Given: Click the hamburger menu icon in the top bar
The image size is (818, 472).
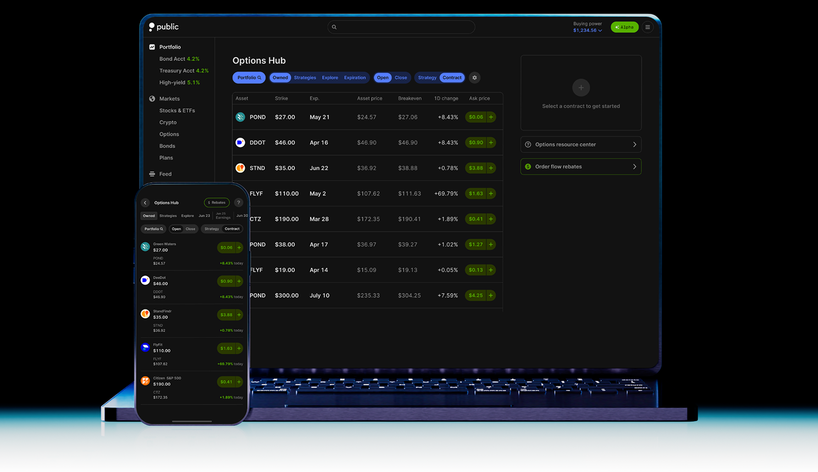Looking at the screenshot, I should click(648, 27).
